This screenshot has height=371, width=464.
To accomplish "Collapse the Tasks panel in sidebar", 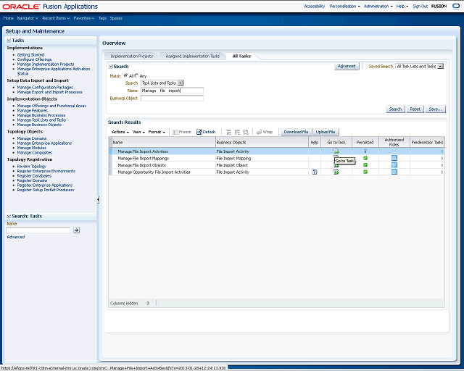I will (x=9, y=41).
